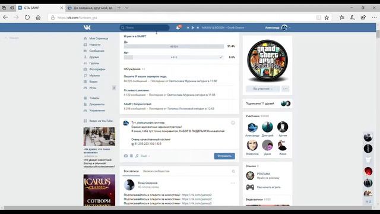Go back in browser

5,17
